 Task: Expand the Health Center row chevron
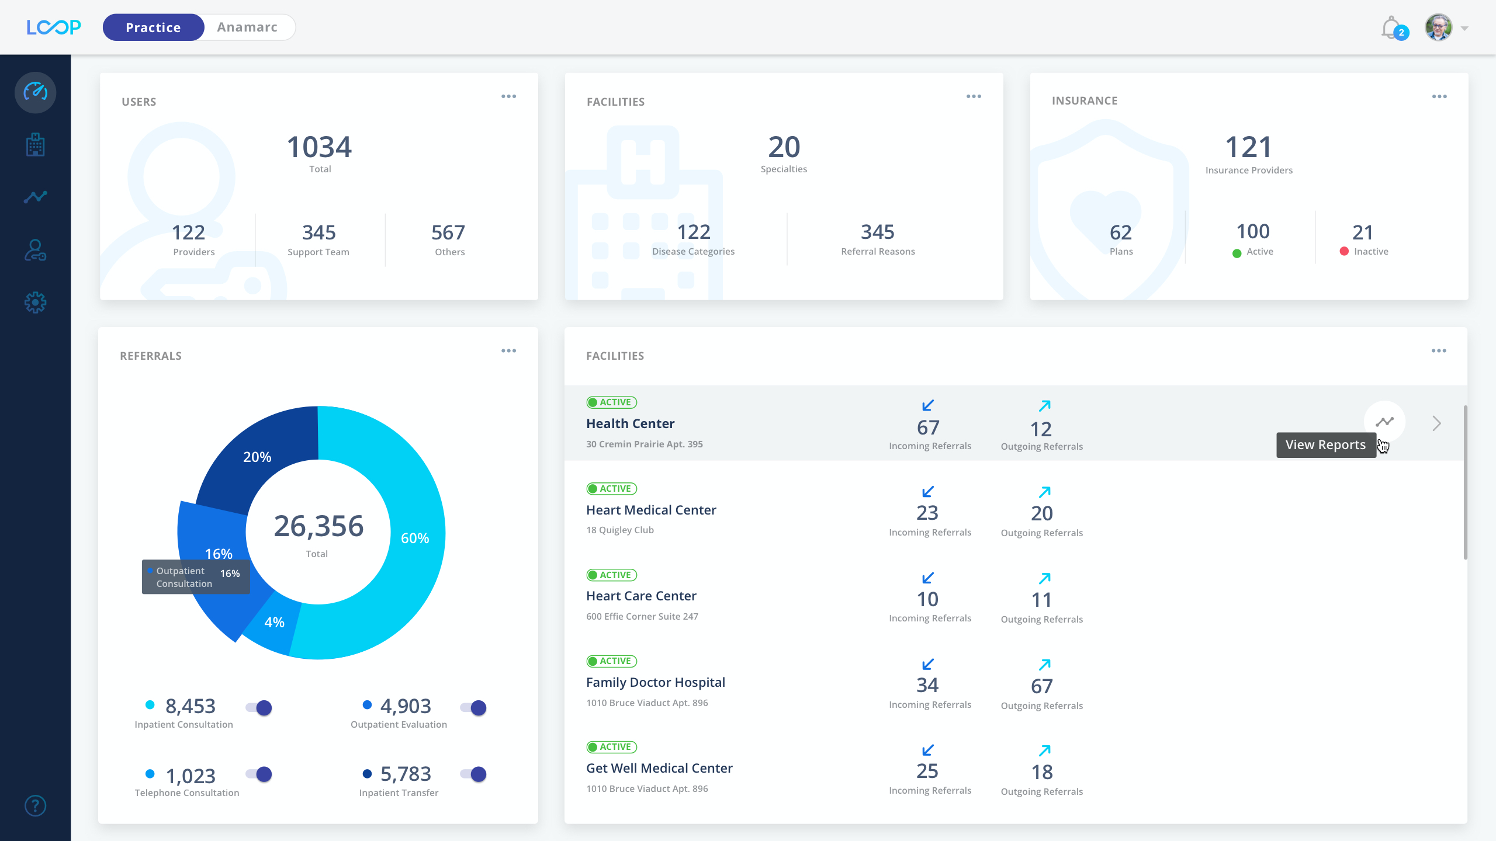tap(1436, 423)
